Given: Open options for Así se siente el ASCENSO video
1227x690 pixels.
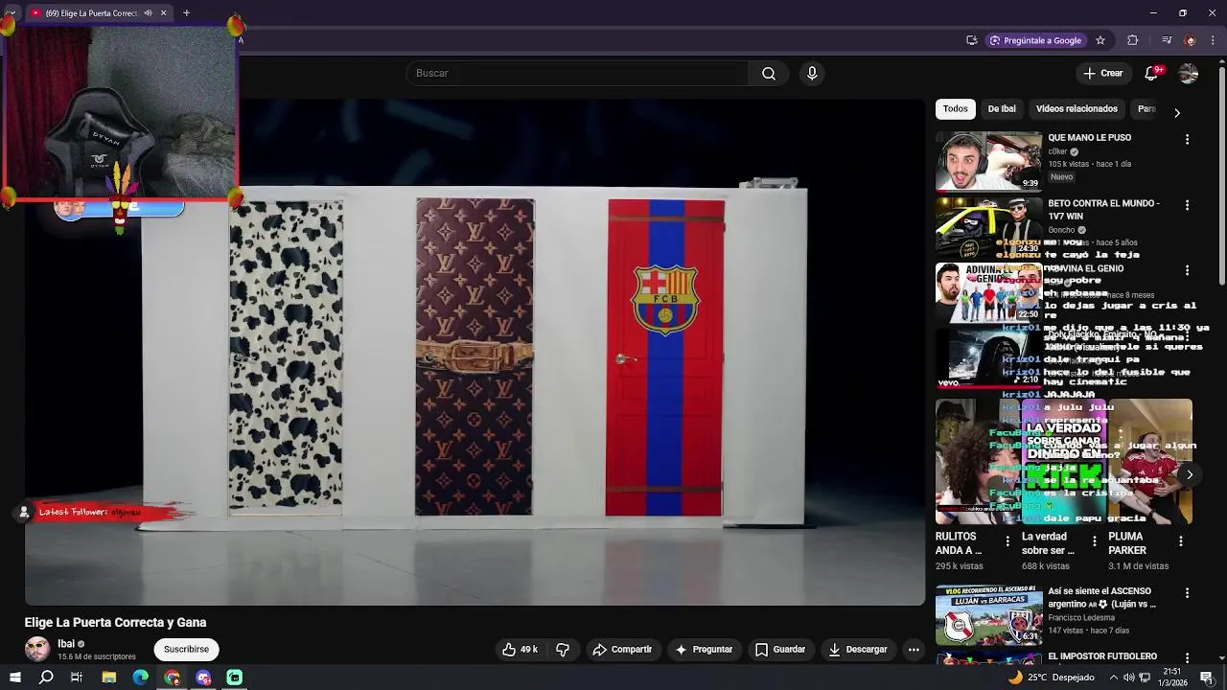Looking at the screenshot, I should pos(1187,593).
